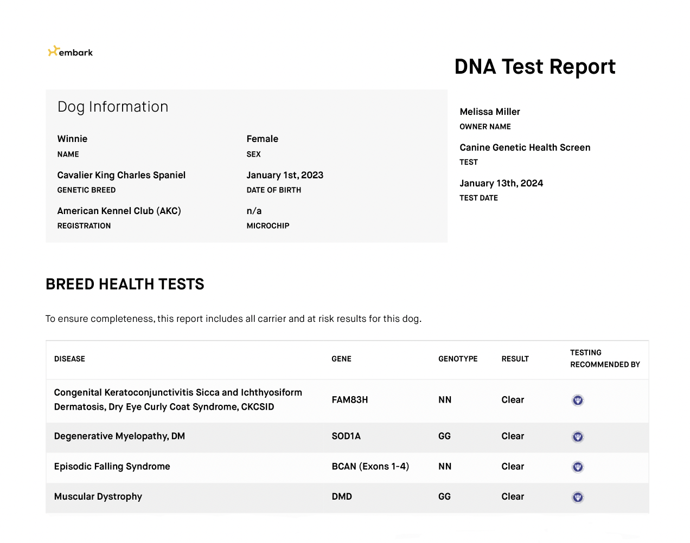Click the Canine Genetic Health Screen text
Image resolution: width=690 pixels, height=543 pixels.
pos(525,147)
